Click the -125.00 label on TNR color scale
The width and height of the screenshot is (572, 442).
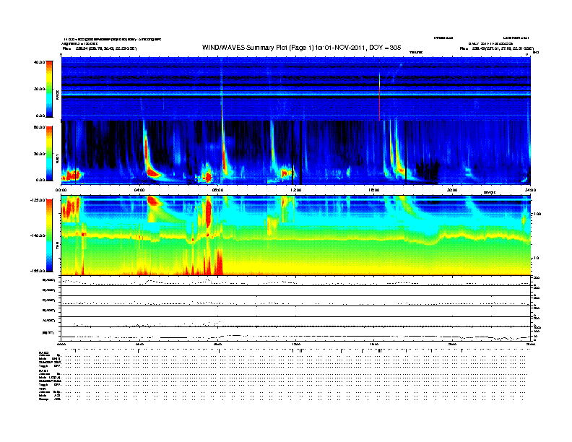[38, 200]
